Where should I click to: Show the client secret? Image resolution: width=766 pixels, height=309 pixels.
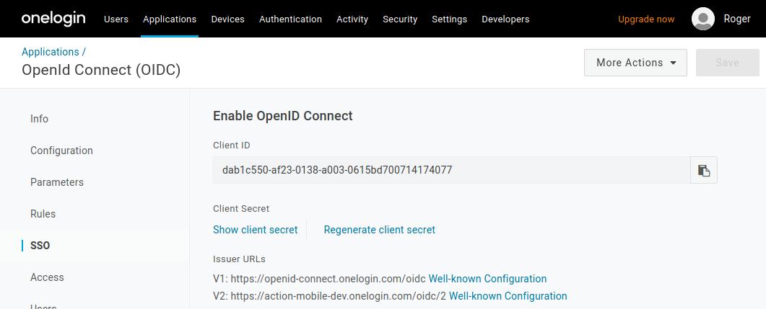coord(255,230)
